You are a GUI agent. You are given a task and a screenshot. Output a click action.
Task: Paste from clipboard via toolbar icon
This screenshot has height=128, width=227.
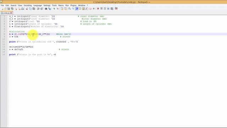[34, 9]
